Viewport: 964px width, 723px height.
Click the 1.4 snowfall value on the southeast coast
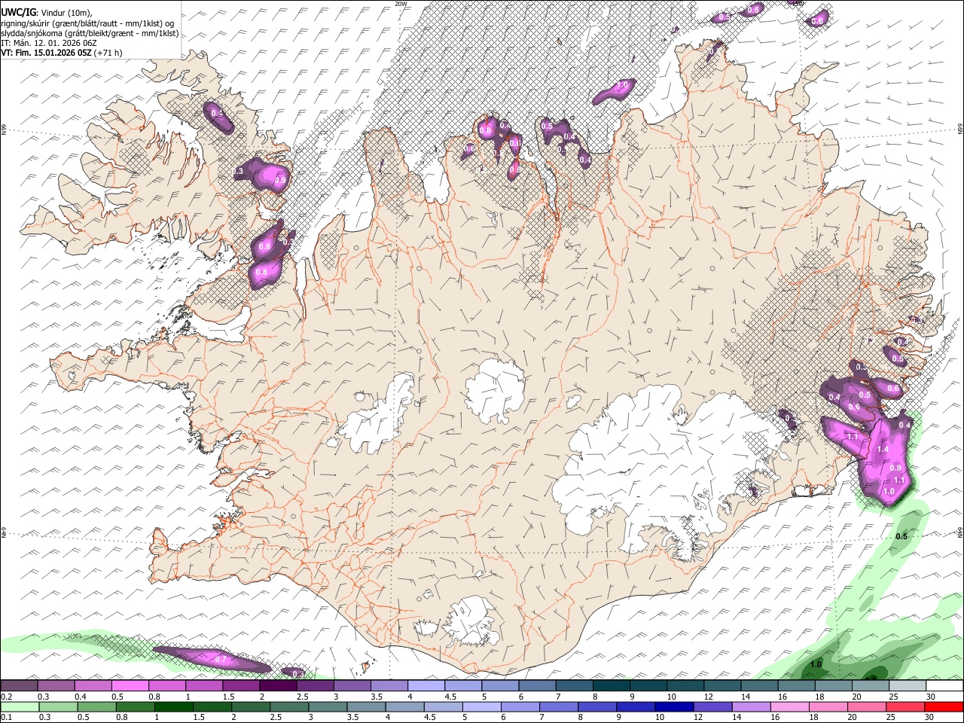[x=883, y=450]
